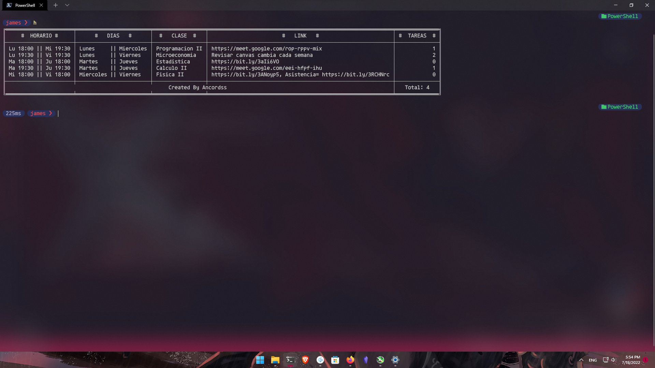Open a new terminal tab with plus
The image size is (655, 368).
point(56,5)
